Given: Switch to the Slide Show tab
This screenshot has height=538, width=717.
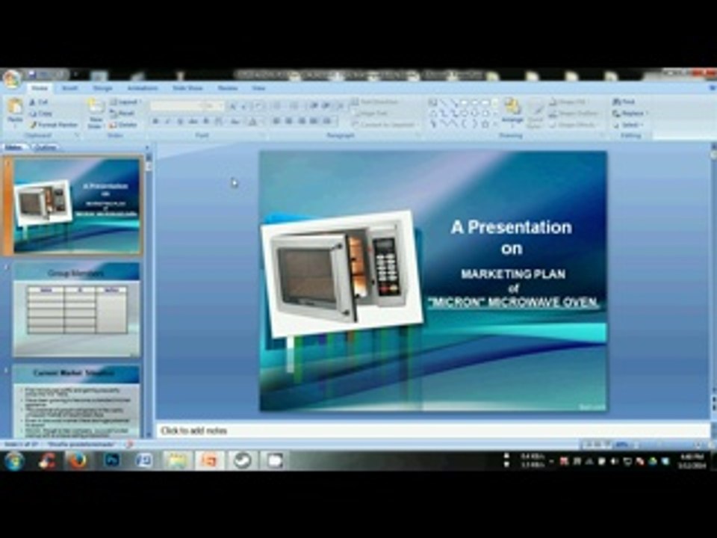Looking at the screenshot, I should (x=188, y=88).
